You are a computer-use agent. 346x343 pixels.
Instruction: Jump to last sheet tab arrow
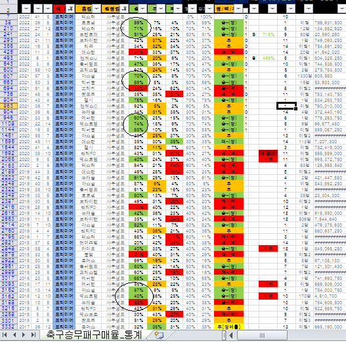pos(33,335)
